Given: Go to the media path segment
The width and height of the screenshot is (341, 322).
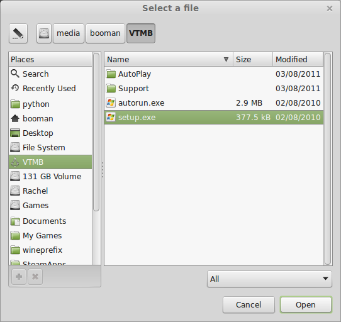Looking at the screenshot, I should 69,33.
